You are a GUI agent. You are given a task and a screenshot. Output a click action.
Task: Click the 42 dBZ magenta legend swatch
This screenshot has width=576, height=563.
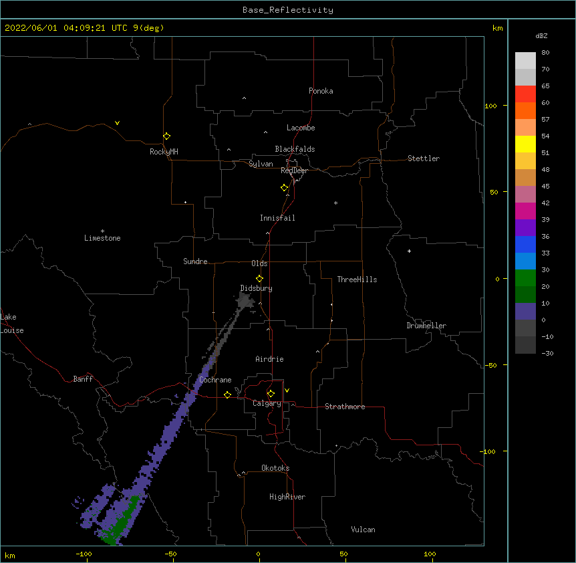coord(525,211)
